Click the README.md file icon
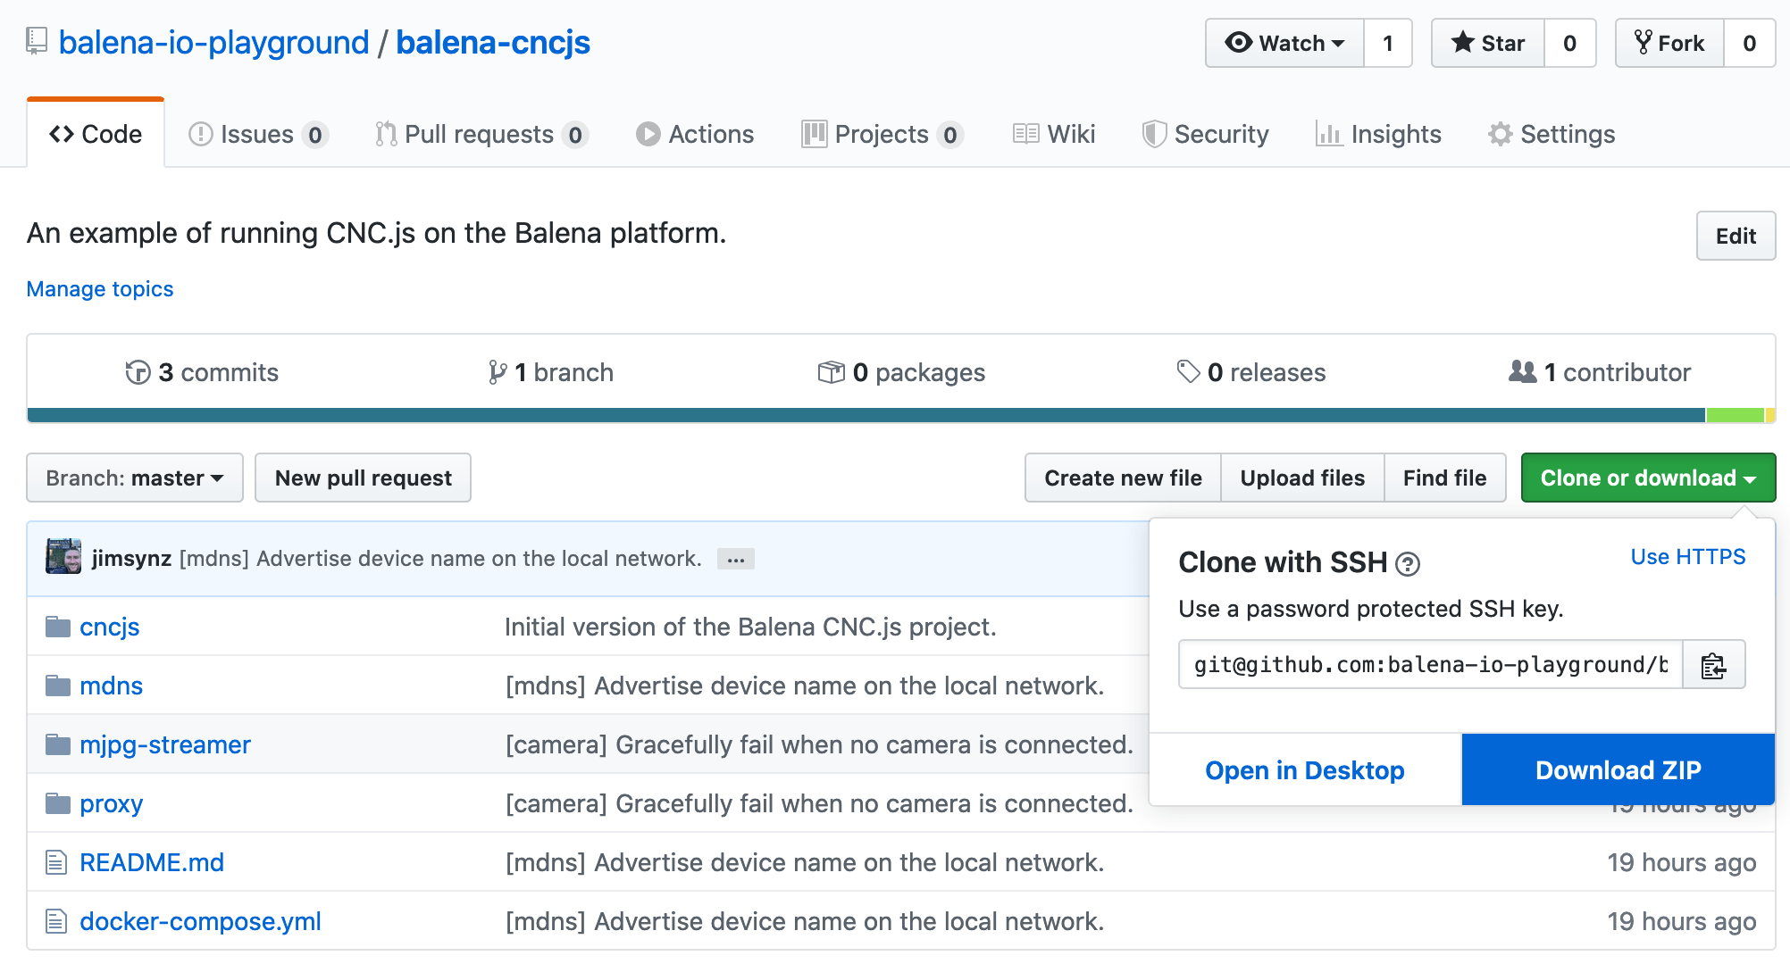Viewport: 1790px width, 964px height. pos(56,862)
